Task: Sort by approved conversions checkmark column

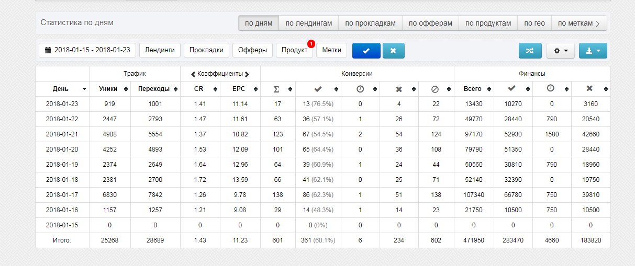Action: [x=318, y=89]
